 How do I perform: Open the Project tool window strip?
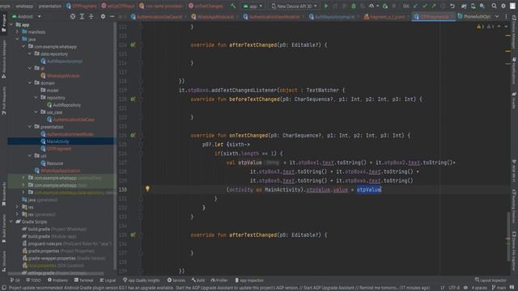click(x=3, y=23)
